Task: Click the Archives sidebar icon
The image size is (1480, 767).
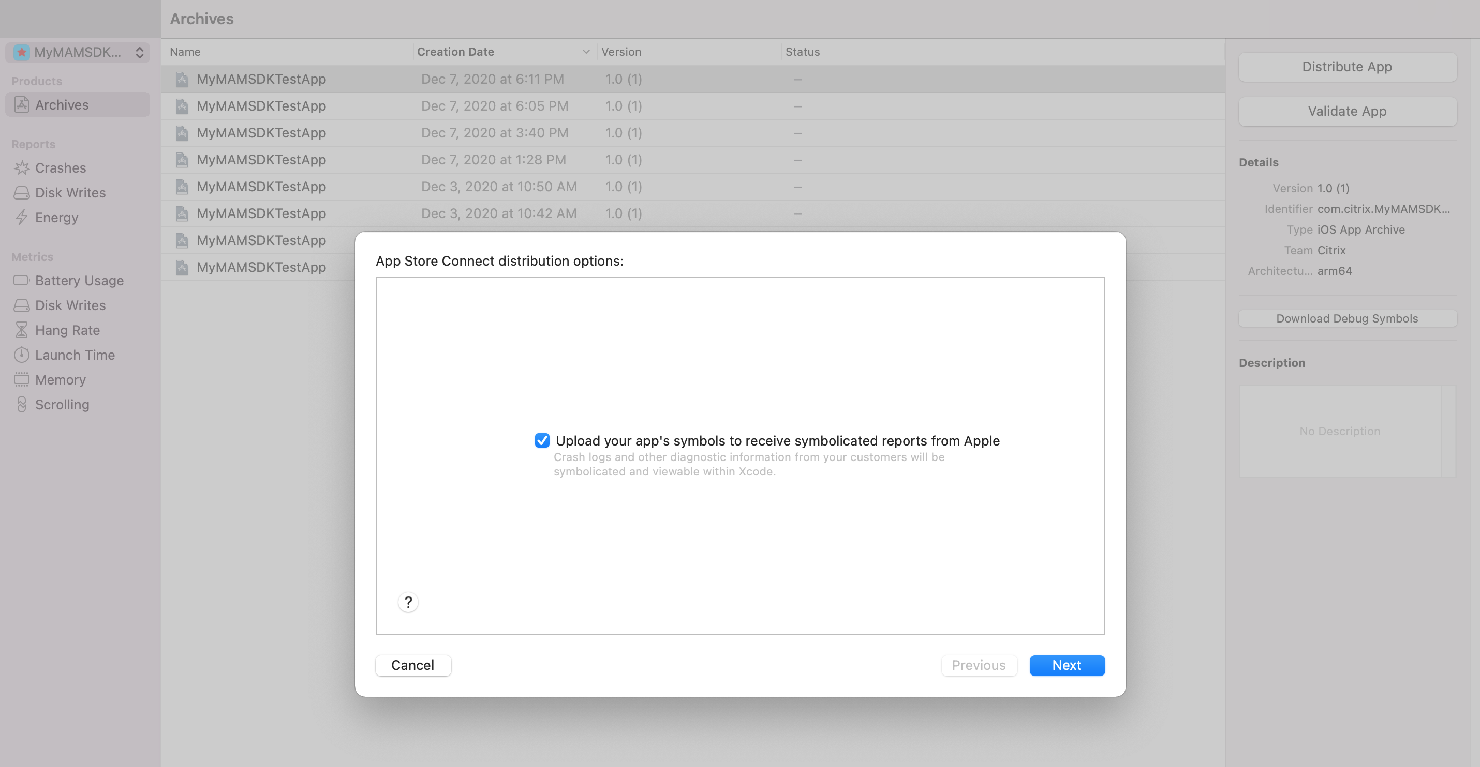Action: pos(22,105)
